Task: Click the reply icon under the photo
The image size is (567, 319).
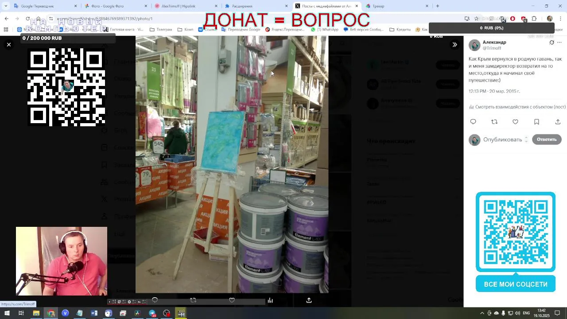Action: tap(155, 300)
